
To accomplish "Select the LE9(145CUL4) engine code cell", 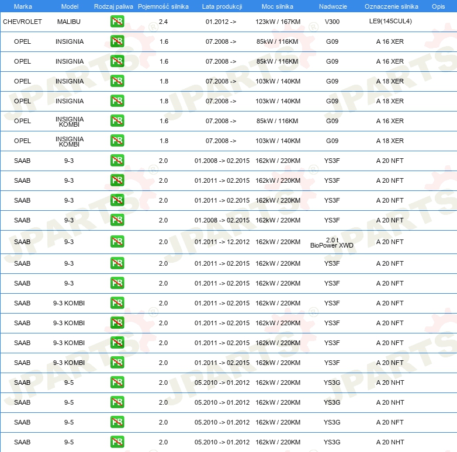I will click(390, 22).
